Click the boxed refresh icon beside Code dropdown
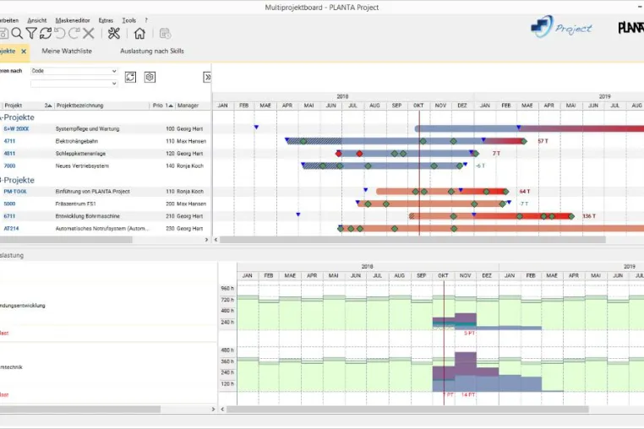Screen dimensions: 644x429 [x=131, y=77]
